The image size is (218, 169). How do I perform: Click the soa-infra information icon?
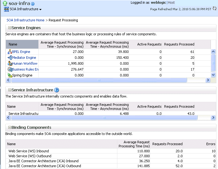pos(33,4)
